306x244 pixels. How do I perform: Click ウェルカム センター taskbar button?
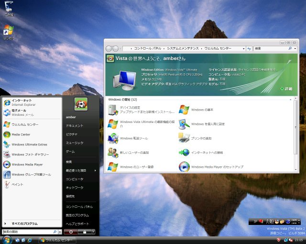pos(57,240)
